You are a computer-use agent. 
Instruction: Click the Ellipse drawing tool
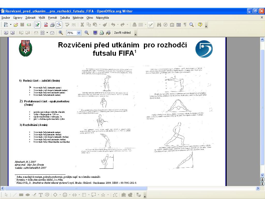pos(27,195)
